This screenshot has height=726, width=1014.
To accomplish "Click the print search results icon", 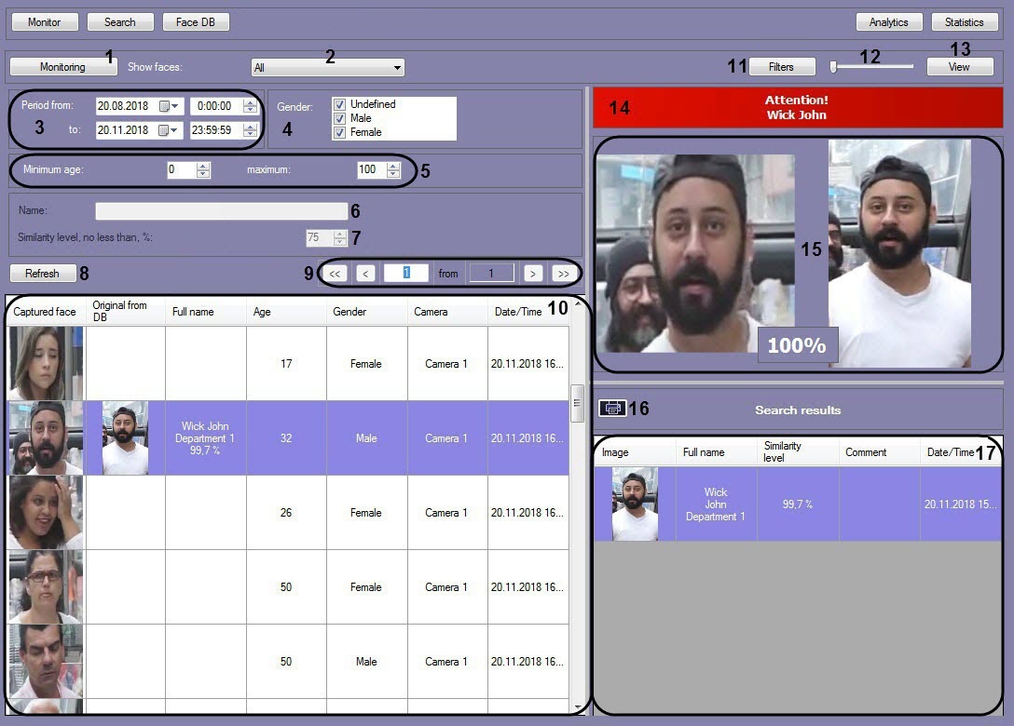I will point(612,408).
